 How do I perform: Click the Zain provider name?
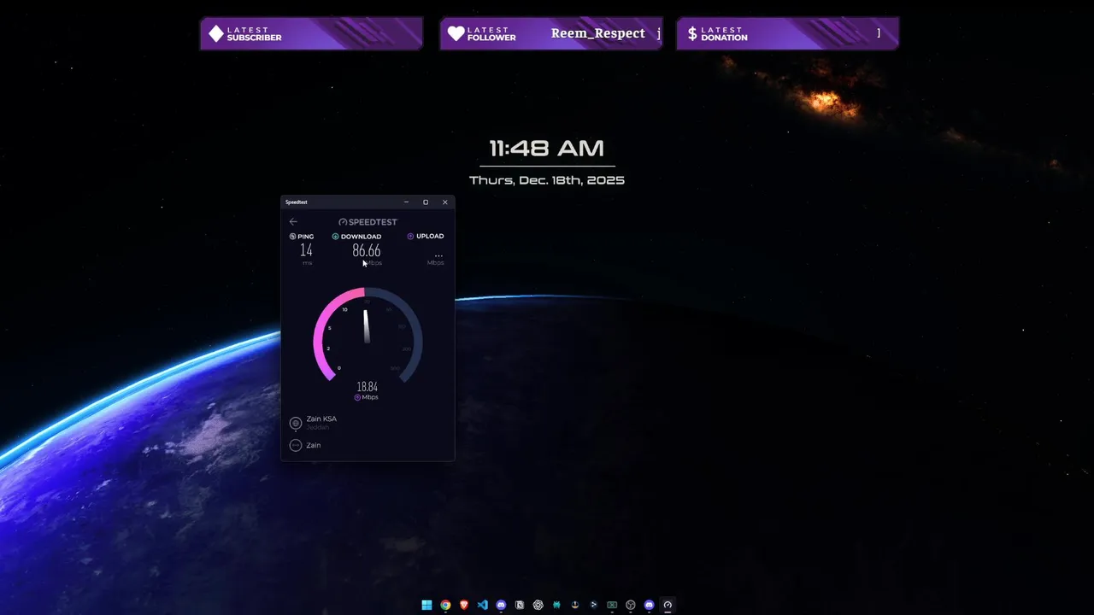tap(314, 445)
